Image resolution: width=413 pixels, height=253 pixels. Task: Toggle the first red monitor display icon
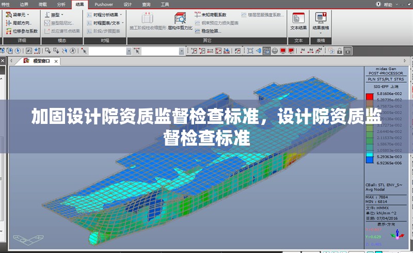283,51
